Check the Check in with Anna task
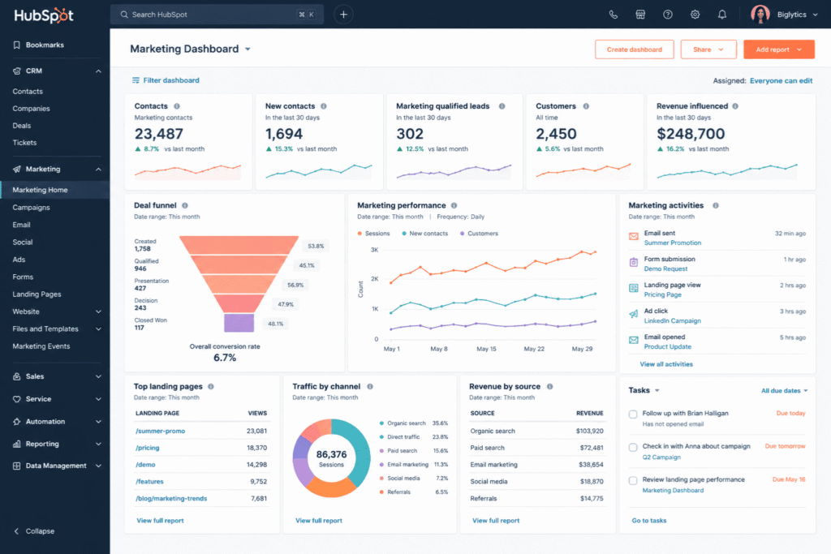The image size is (831, 554). (633, 447)
